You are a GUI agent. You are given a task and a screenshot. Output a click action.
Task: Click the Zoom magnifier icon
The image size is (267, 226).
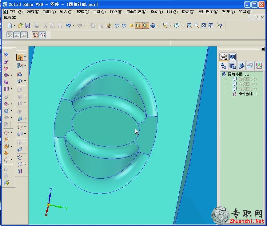point(196,25)
